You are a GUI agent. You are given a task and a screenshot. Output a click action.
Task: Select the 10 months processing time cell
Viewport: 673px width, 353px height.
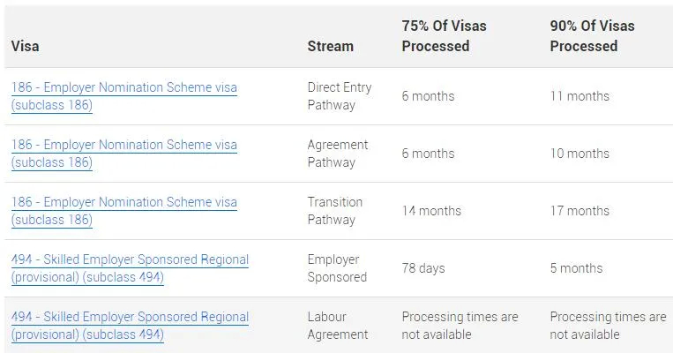580,154
